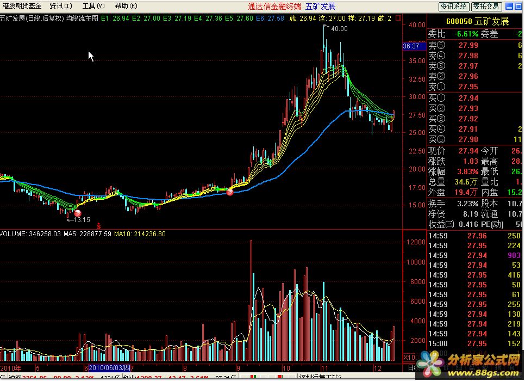The image size is (525, 381).
Task: Click the 换手 3.23% turnover value
Action: (x=468, y=204)
